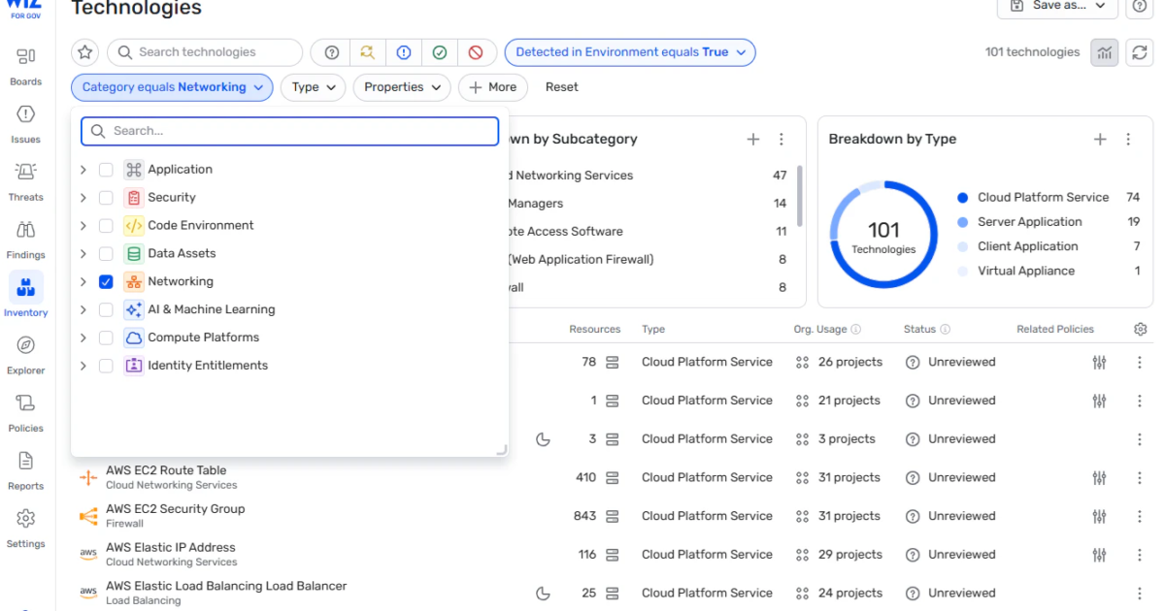This screenshot has width=1165, height=611.
Task: Open the Boards section in the sidebar
Action: click(x=26, y=65)
